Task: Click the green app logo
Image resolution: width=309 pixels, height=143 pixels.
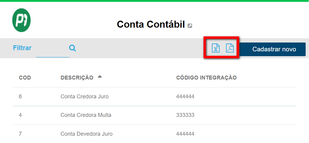Action: 21,20
